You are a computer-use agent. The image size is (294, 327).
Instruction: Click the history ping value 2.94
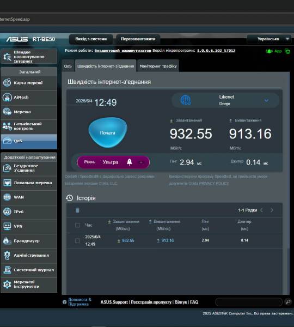click(205, 240)
